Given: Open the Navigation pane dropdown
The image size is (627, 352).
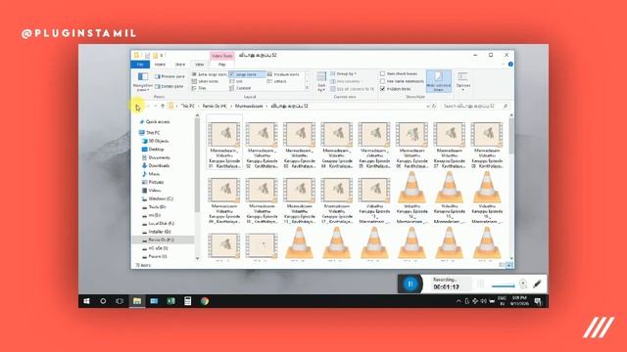Looking at the screenshot, I should click(x=142, y=82).
